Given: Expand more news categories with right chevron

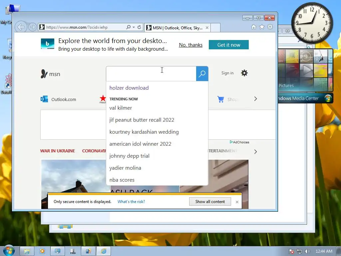Looking at the screenshot, I should click(x=255, y=152).
